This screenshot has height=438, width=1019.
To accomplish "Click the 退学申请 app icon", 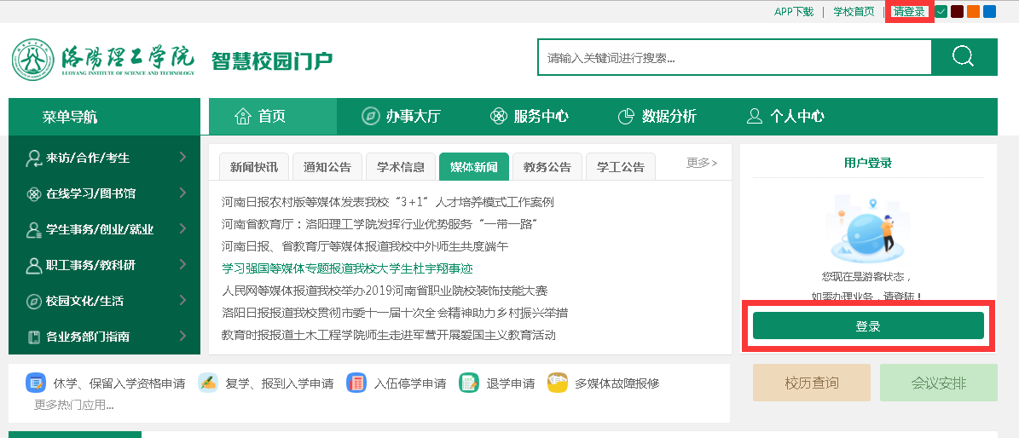I will tap(469, 383).
